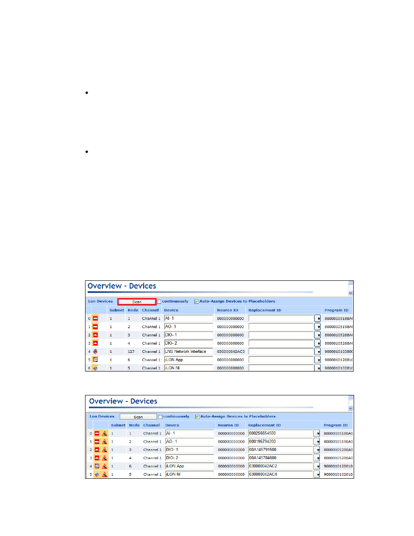Click DIO-1 red status icon in second screenshot
Screen dimensions: 414x536
point(97,450)
